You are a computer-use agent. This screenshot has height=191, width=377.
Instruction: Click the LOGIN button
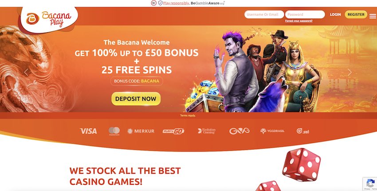[335, 15]
